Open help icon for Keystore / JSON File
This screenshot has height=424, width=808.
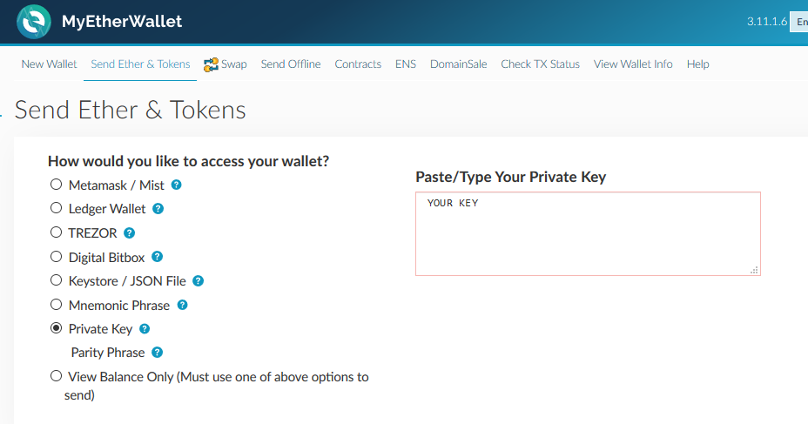coord(198,280)
